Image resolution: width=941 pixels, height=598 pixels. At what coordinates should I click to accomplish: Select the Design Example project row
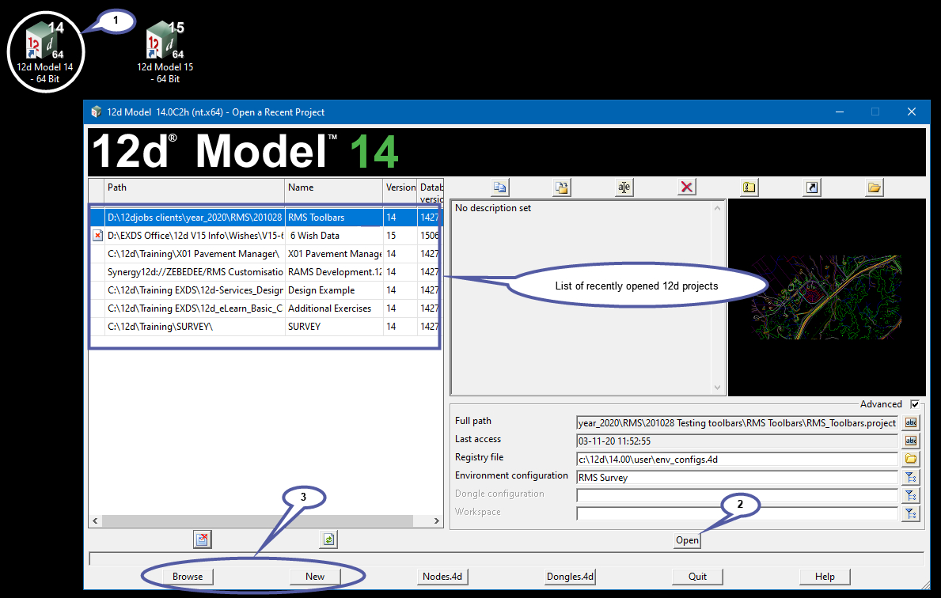pyautogui.click(x=266, y=290)
